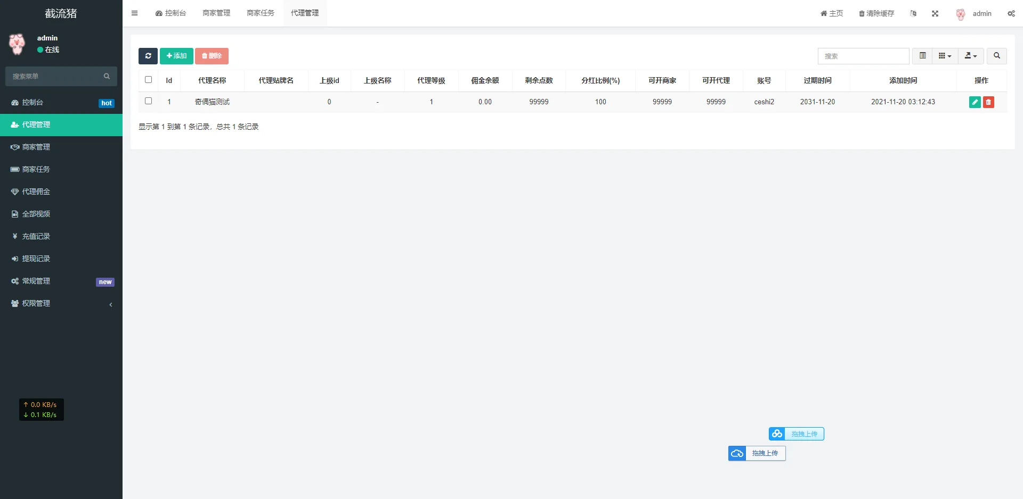Click the language translate icon
The height and width of the screenshot is (499, 1023).
tap(913, 14)
